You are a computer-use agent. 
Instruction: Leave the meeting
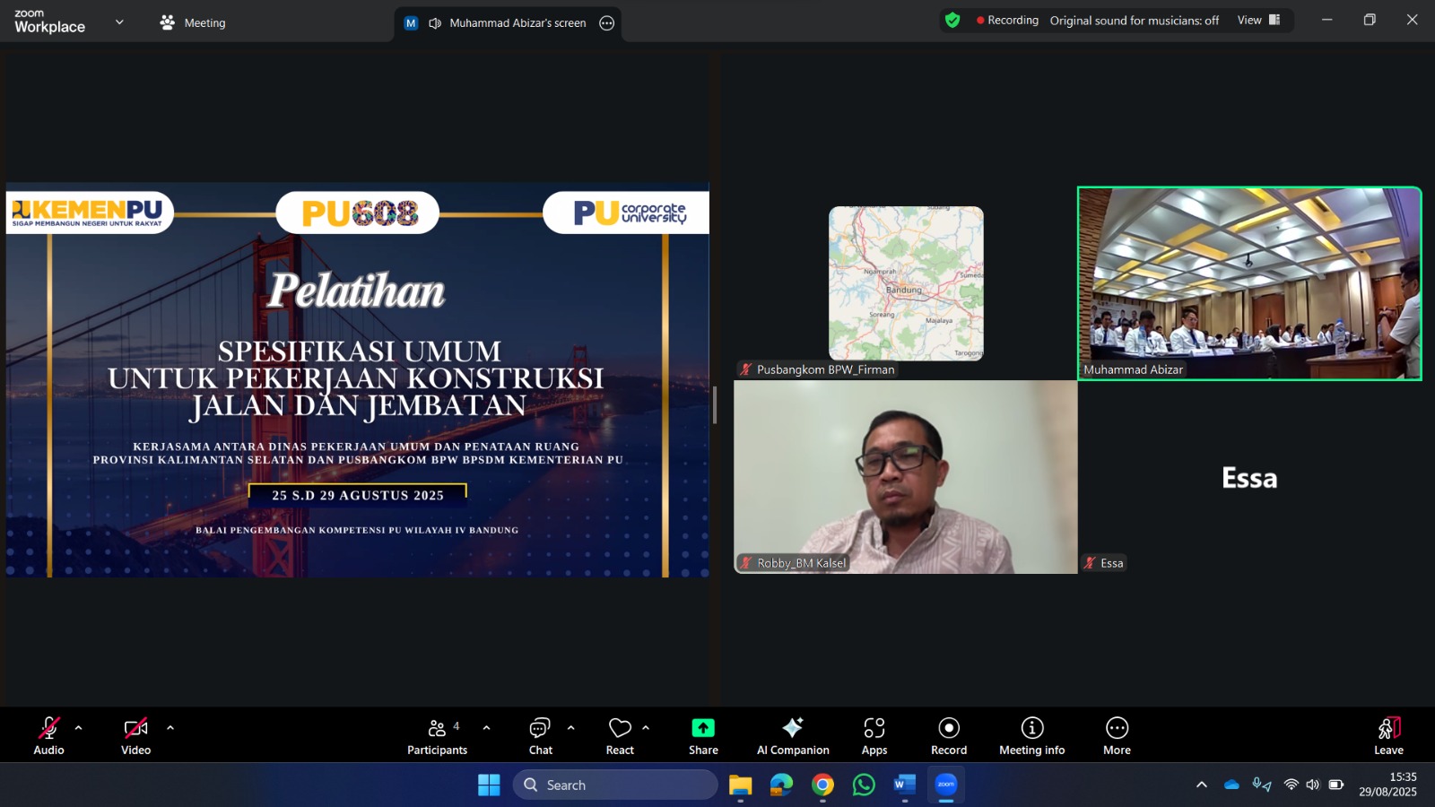(x=1388, y=735)
